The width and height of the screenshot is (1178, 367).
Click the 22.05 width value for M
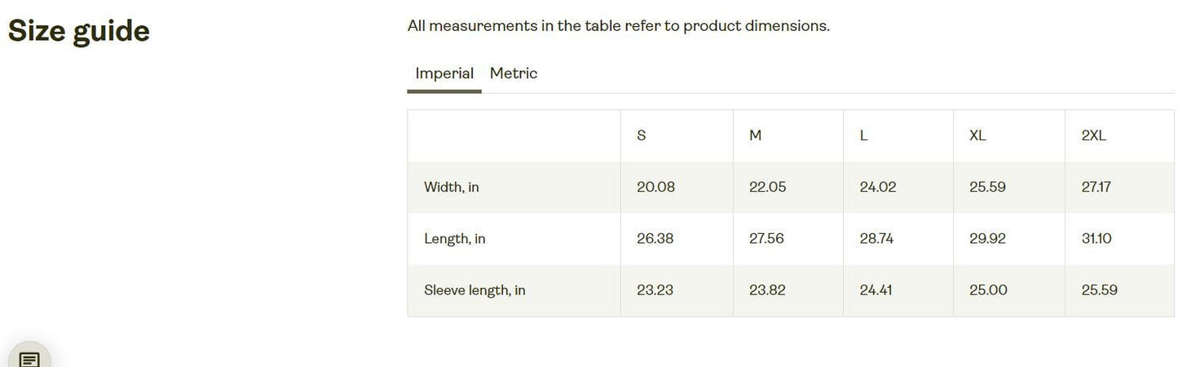pos(768,188)
